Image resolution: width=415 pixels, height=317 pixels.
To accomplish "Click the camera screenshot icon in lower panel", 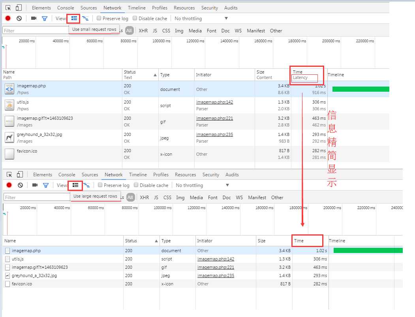I will click(35, 185).
